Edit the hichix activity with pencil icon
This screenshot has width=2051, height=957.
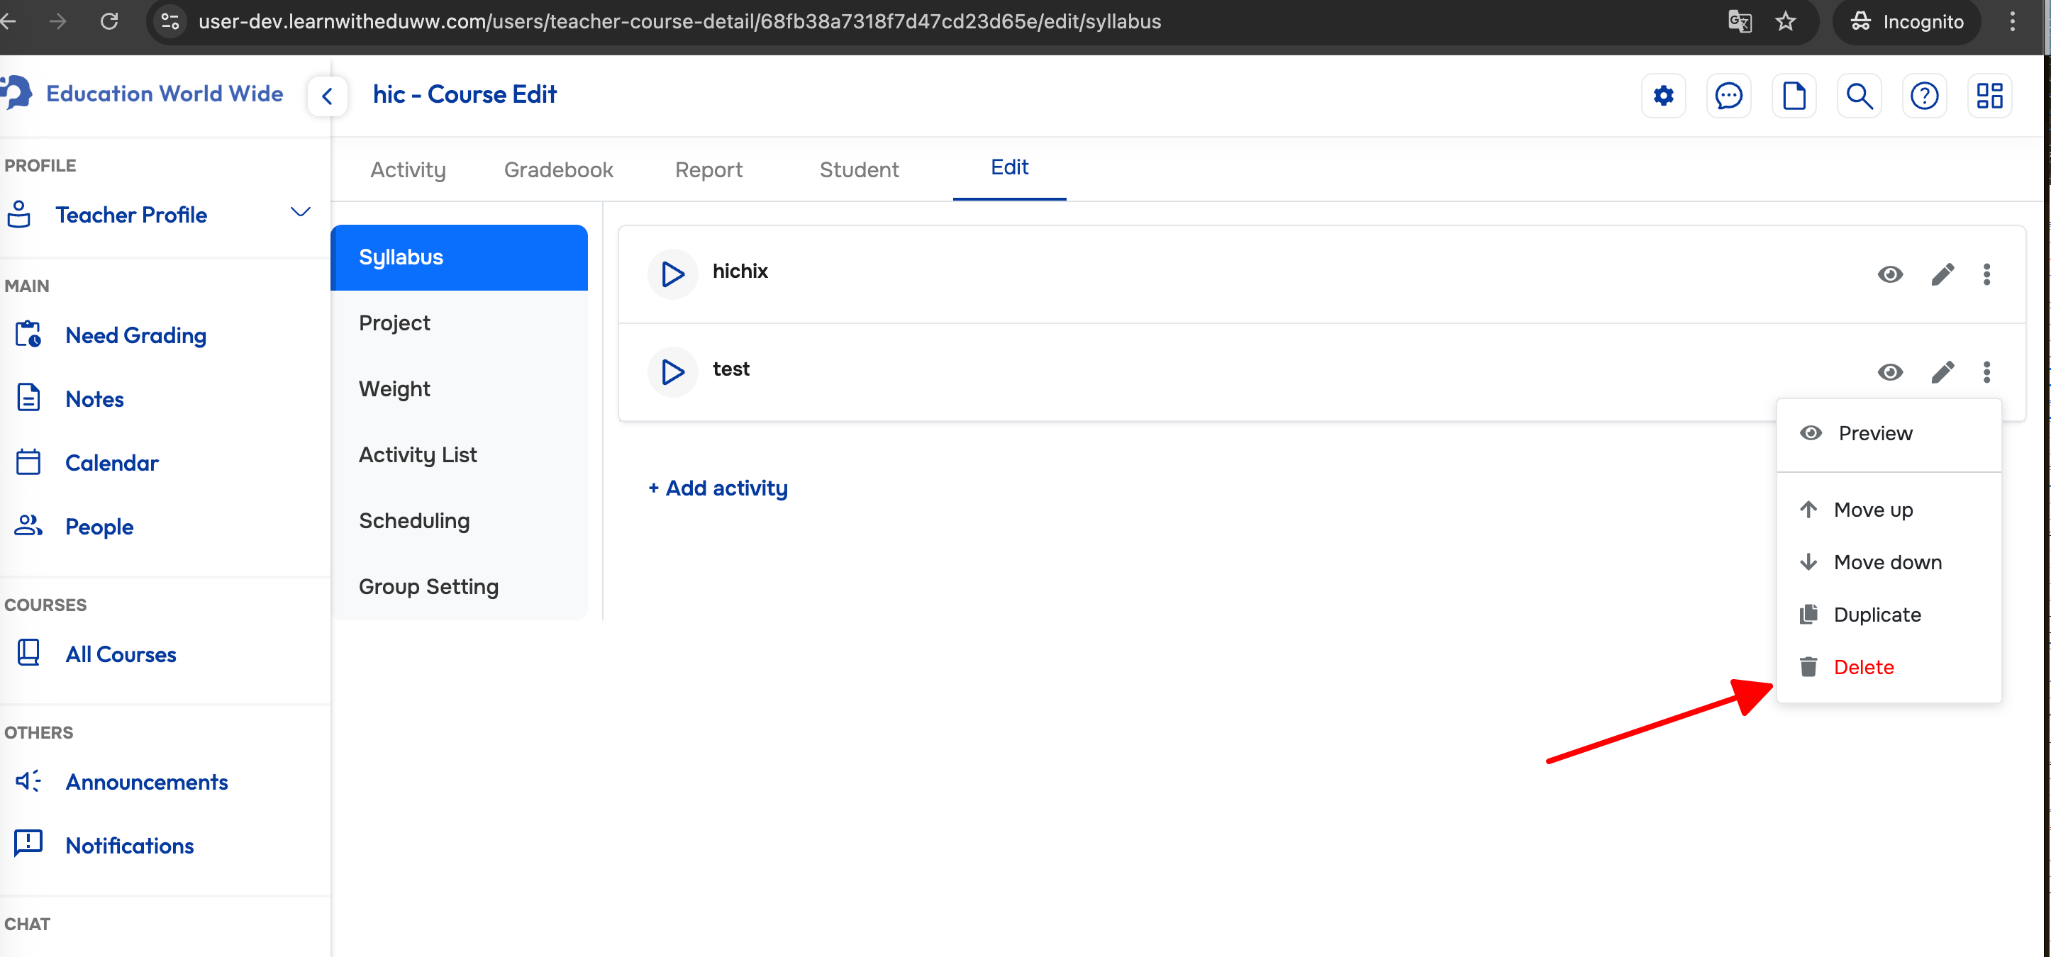pyautogui.click(x=1942, y=274)
